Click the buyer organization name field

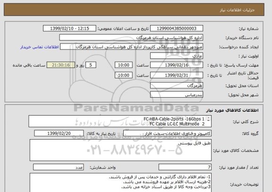pyautogui.click(x=131, y=38)
